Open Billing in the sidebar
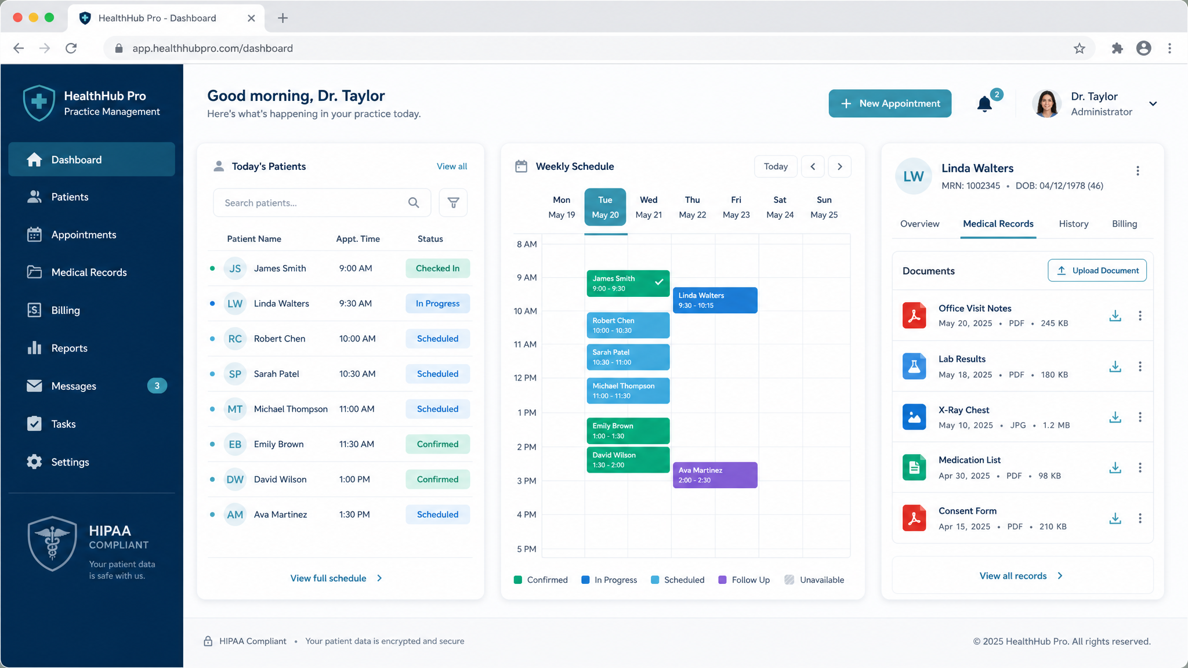 point(92,310)
